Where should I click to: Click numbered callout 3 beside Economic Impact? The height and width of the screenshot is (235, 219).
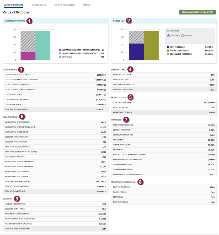(x=22, y=70)
